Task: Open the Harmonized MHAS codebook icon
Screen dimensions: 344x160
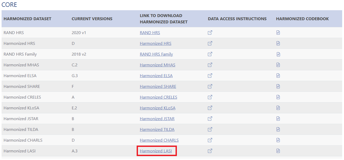Action: (278, 65)
